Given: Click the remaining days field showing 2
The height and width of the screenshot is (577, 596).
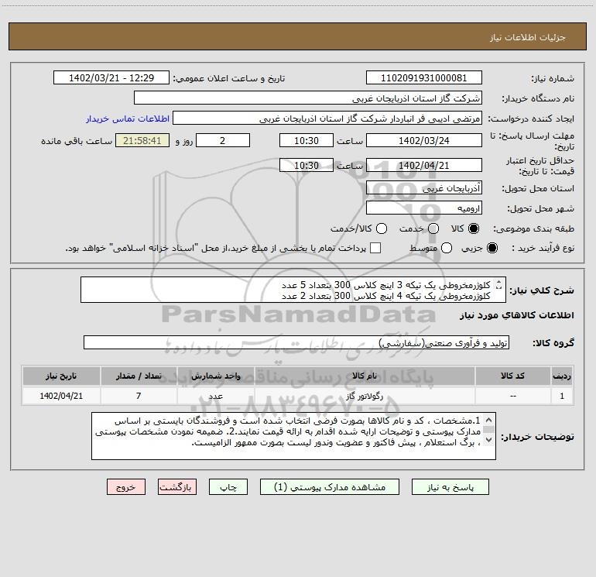Looking at the screenshot, I should (223, 140).
